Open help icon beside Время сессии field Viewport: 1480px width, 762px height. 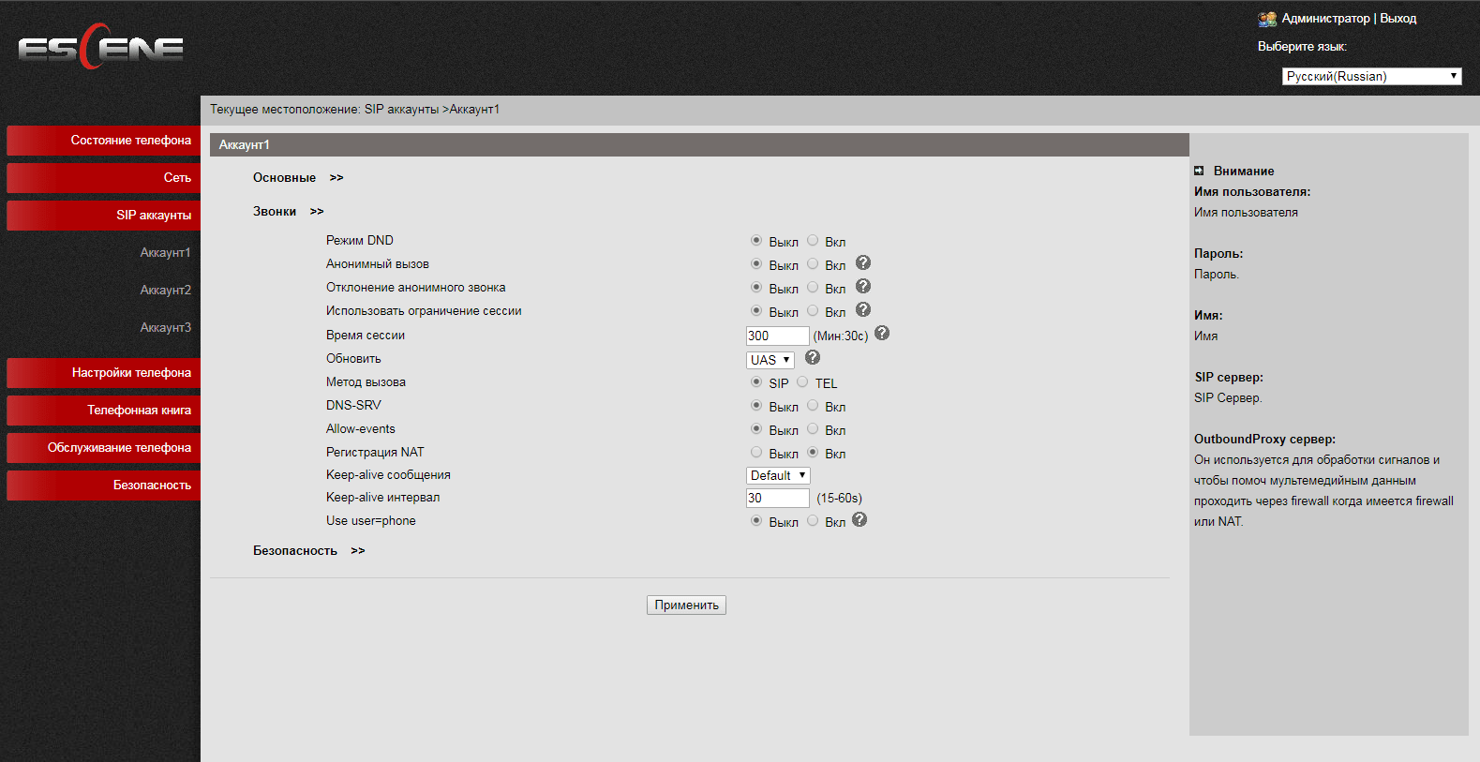click(x=882, y=334)
